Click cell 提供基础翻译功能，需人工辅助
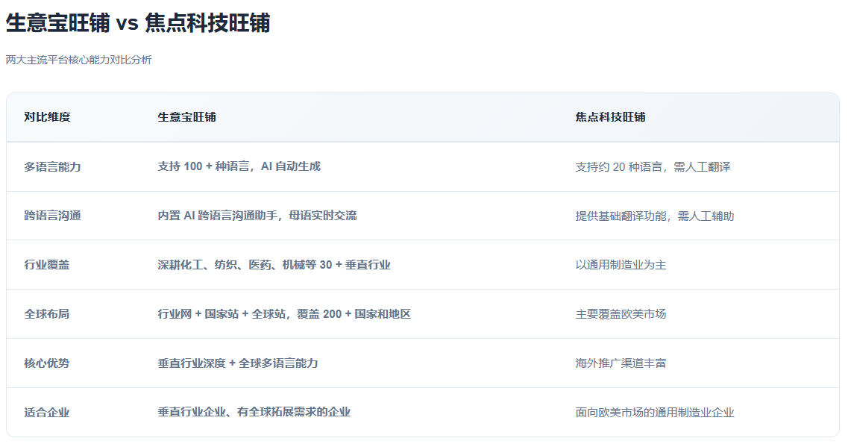The width and height of the screenshot is (848, 444). pos(654,216)
